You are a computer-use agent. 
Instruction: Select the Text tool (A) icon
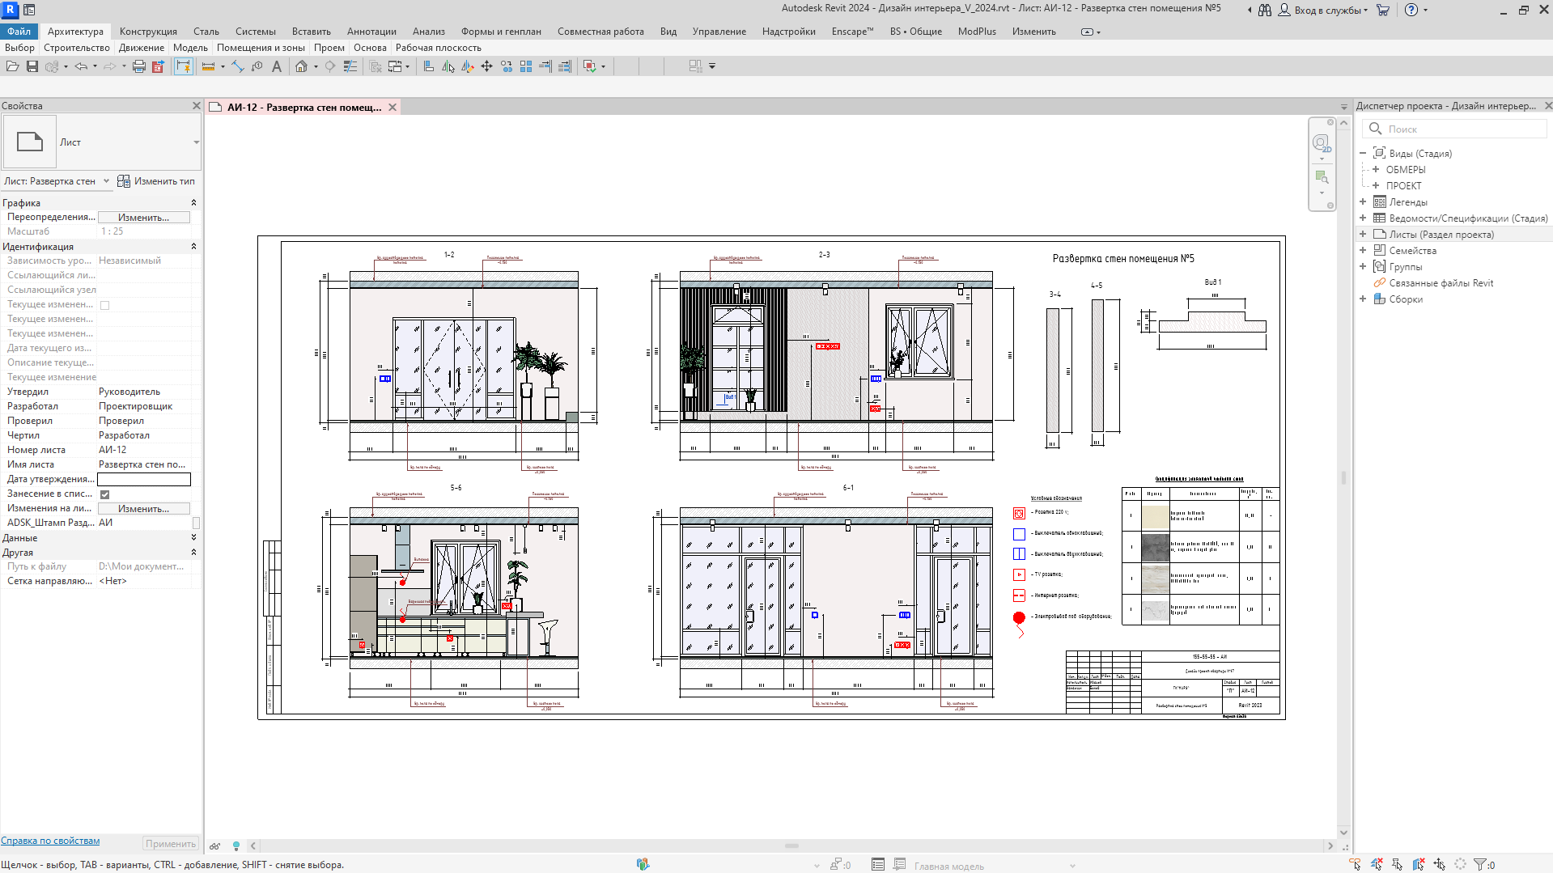(277, 66)
